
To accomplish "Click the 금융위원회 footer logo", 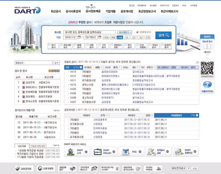I will tap(46, 168).
